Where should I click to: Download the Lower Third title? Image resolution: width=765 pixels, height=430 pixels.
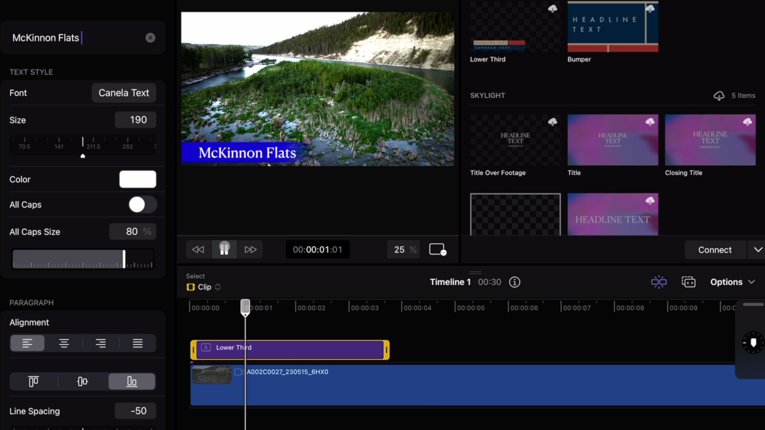point(552,8)
